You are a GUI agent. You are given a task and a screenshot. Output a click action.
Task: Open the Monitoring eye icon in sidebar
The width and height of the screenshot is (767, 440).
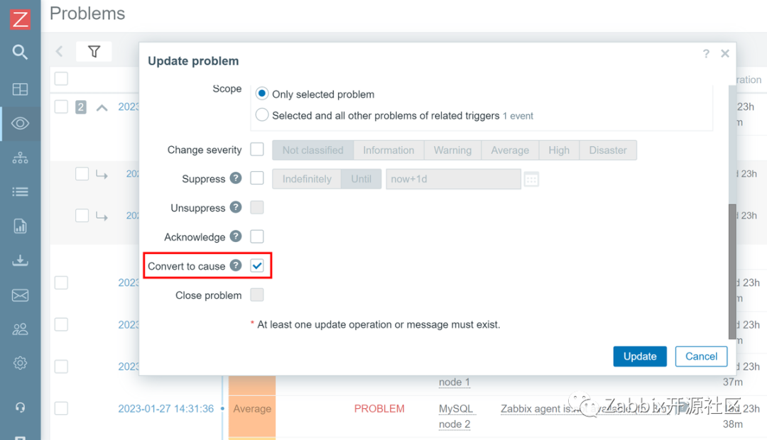click(x=20, y=123)
